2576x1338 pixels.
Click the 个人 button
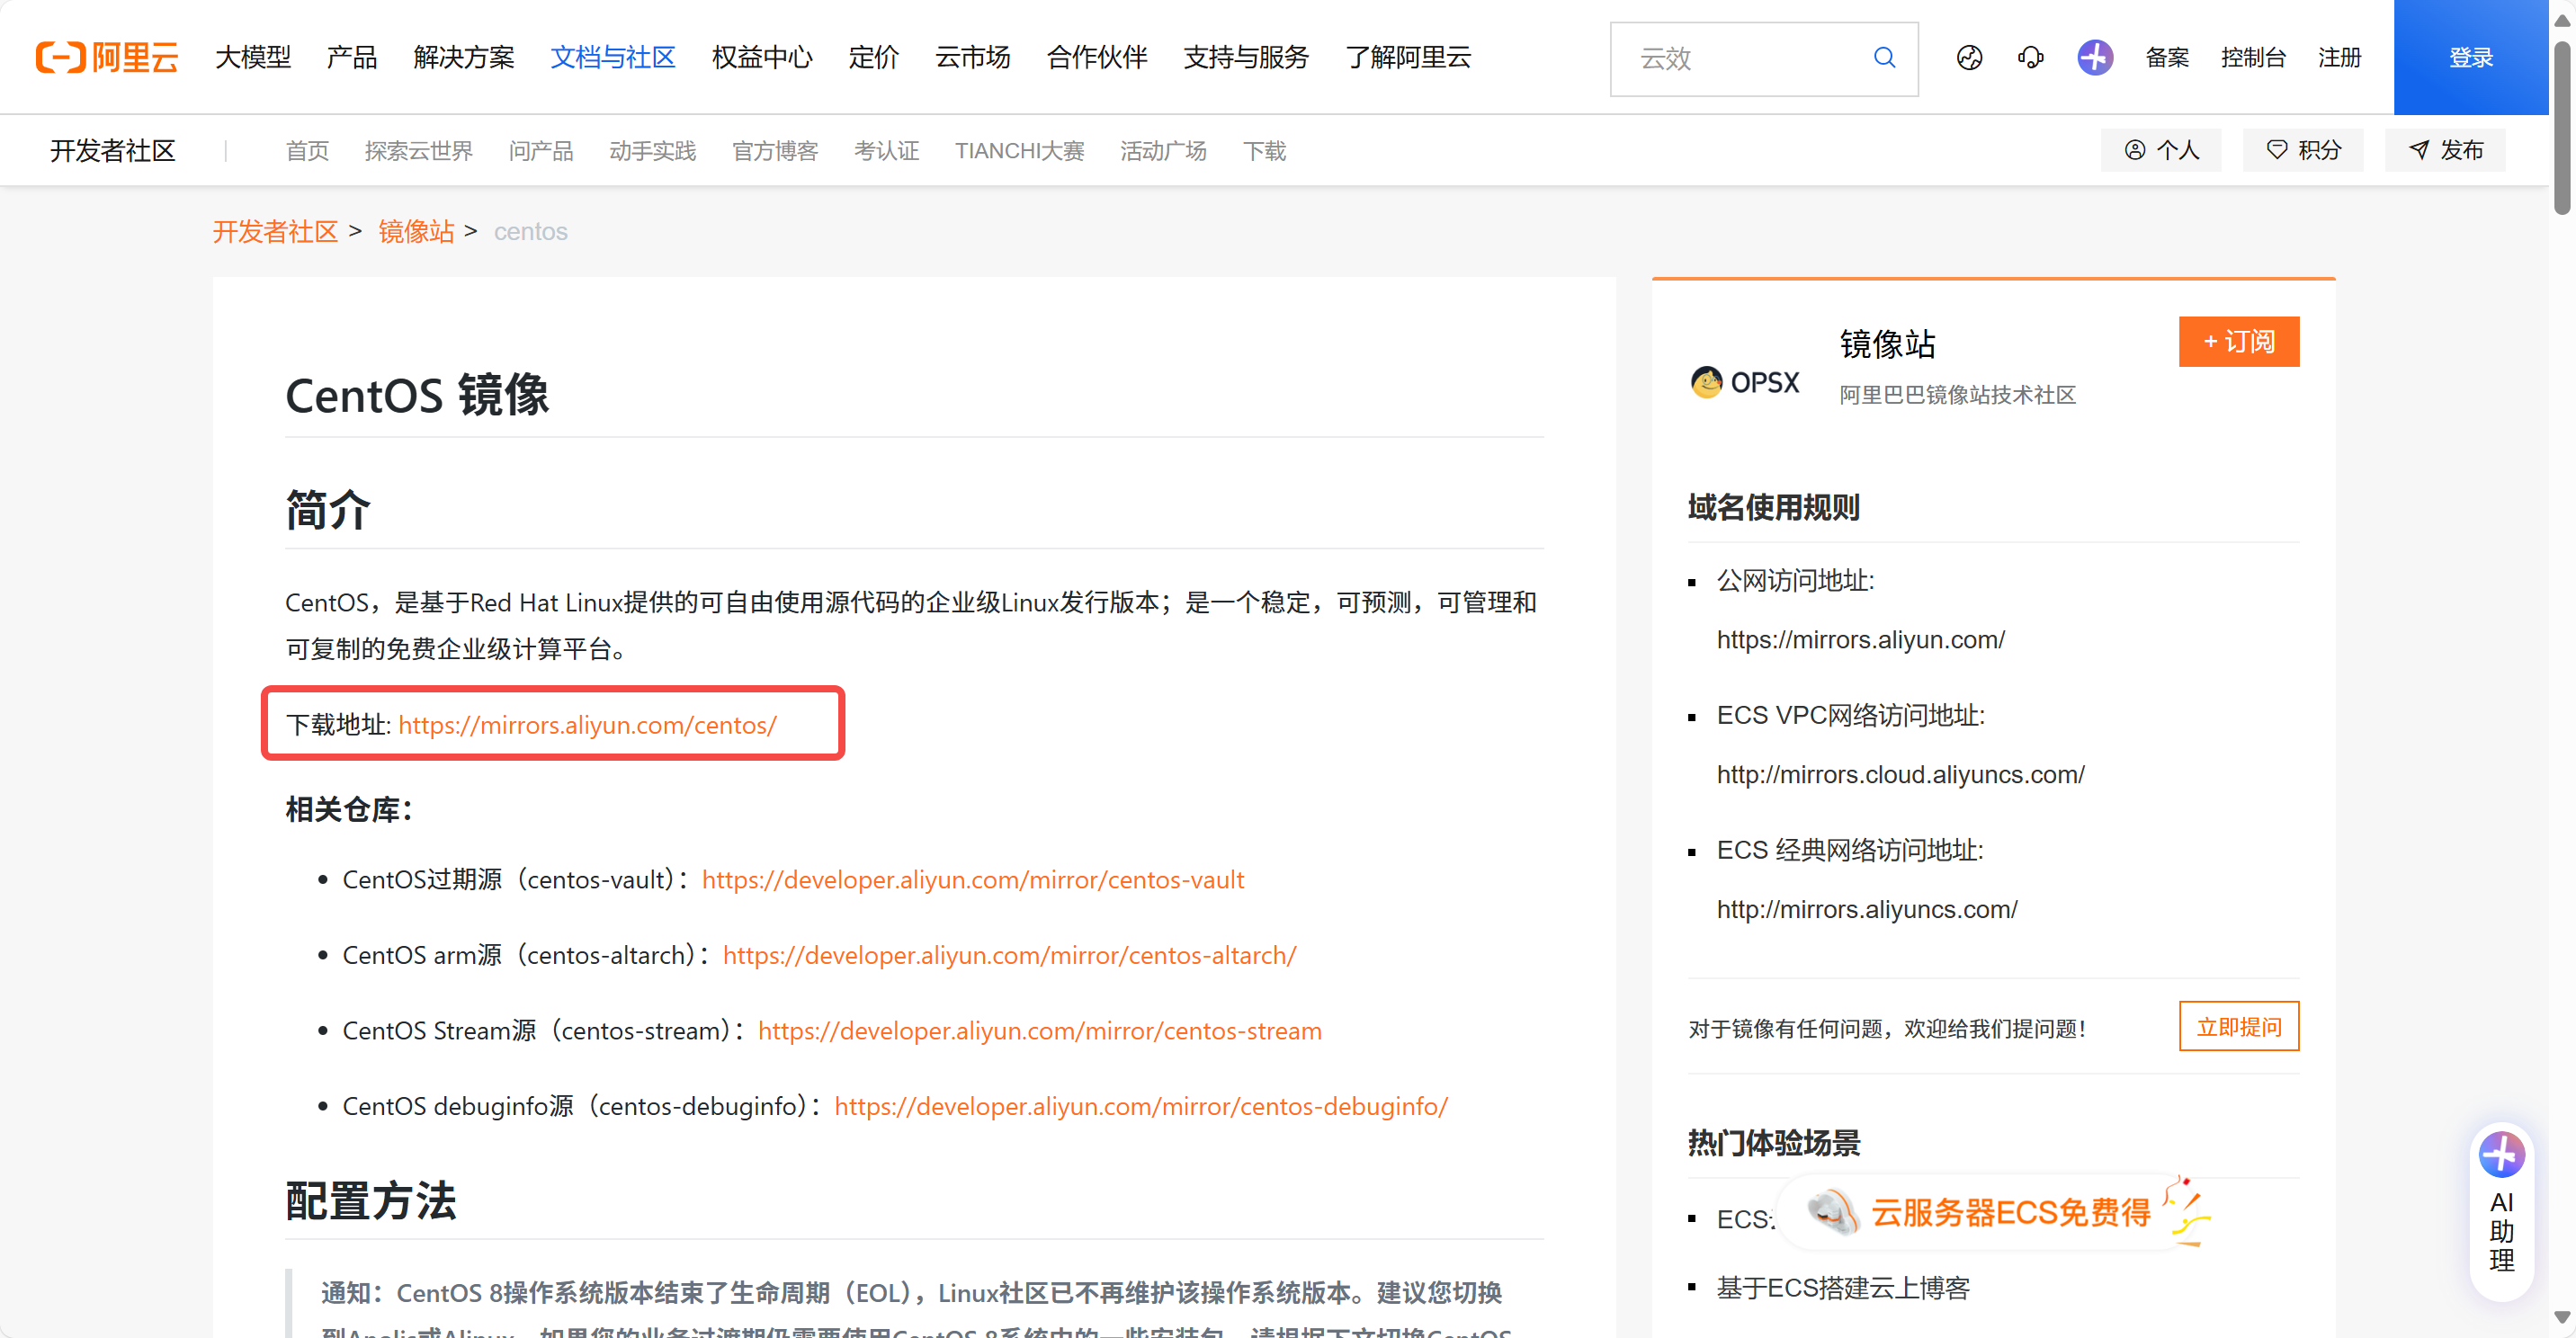click(x=2161, y=150)
